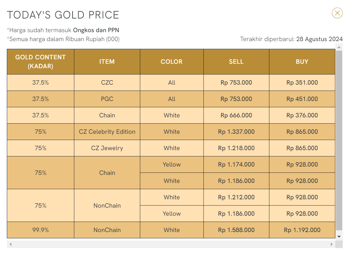Click the 28 Agustus 2024 update date
352x255 pixels.
coord(319,39)
